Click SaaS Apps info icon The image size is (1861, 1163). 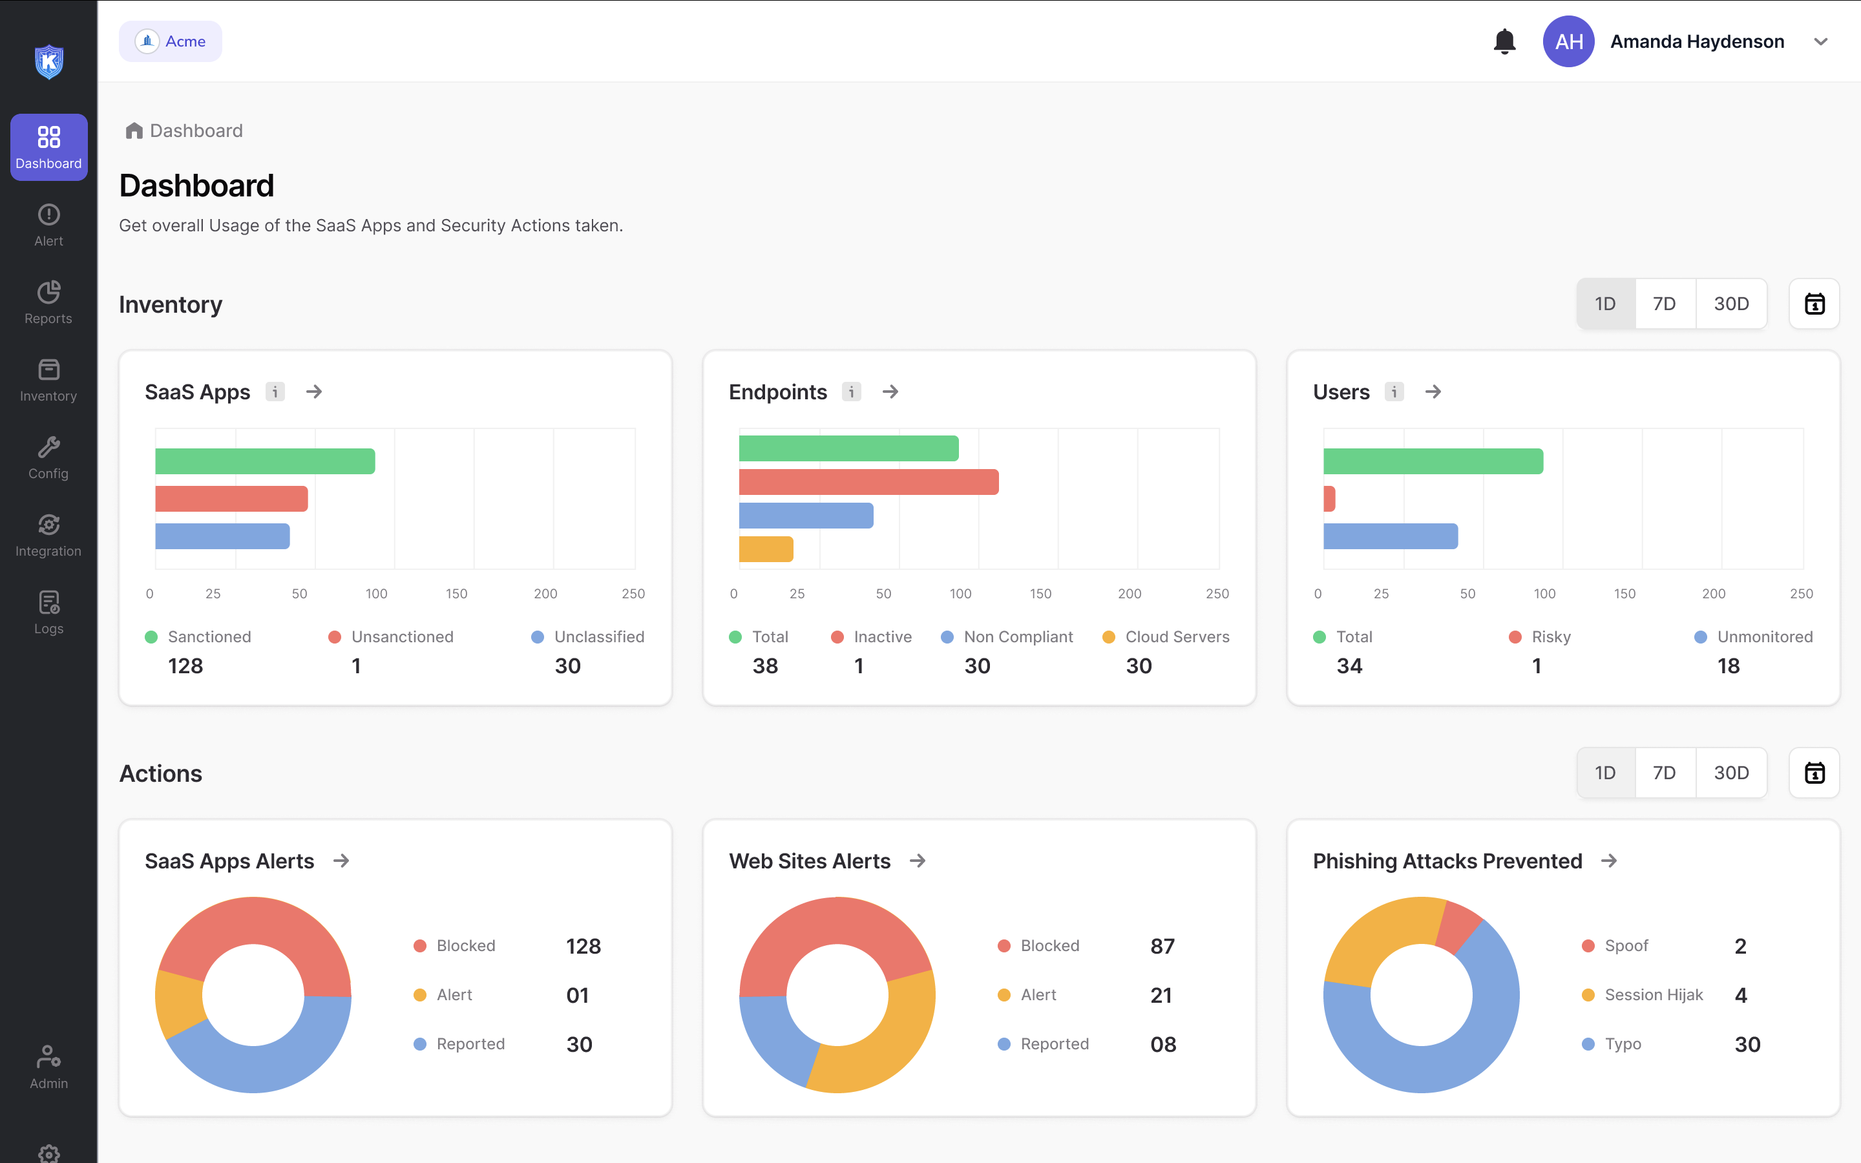(275, 392)
